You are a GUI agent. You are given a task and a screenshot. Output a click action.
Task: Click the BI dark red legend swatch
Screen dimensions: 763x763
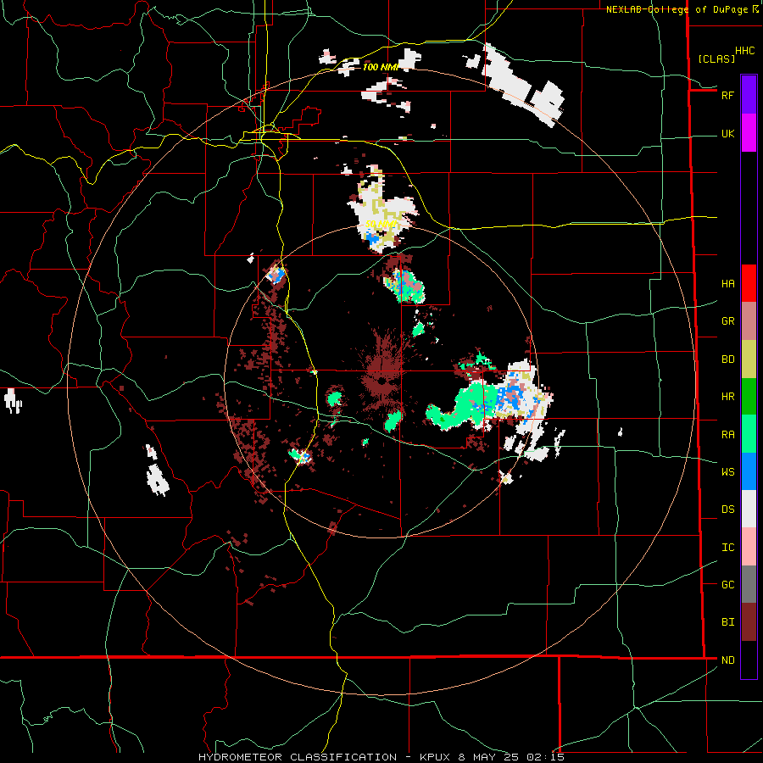point(749,622)
